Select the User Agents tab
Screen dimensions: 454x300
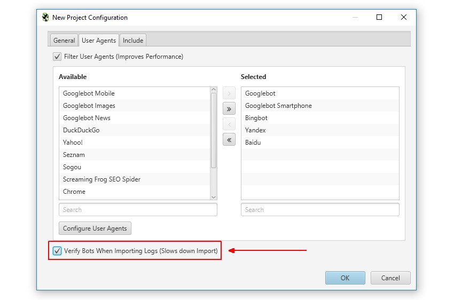(x=99, y=41)
